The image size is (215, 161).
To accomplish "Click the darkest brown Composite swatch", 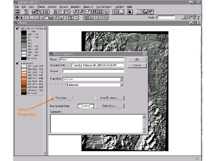I will [x=24, y=90].
